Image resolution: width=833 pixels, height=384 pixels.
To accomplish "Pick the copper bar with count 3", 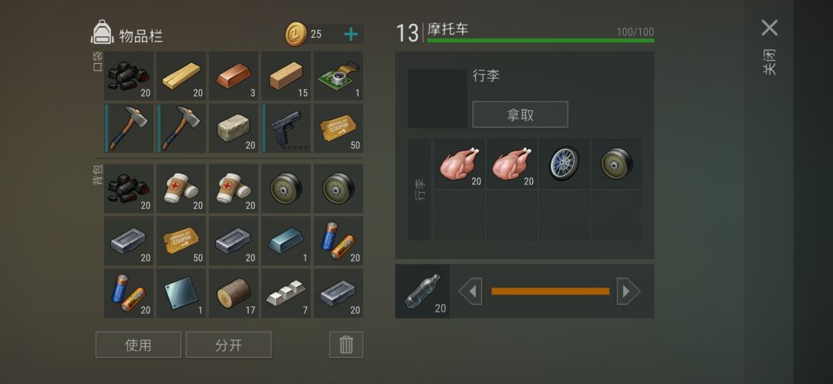I will tap(234, 76).
